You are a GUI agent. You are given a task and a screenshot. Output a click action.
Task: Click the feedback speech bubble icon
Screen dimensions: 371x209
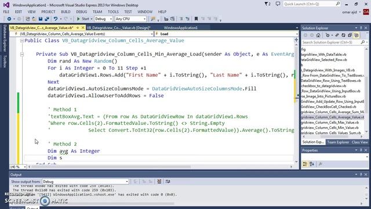pos(278,4)
